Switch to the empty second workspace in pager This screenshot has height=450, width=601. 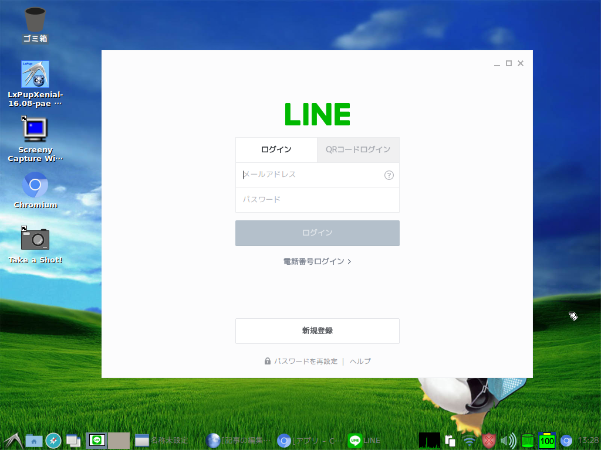pyautogui.click(x=119, y=441)
